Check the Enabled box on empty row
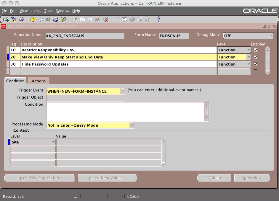This screenshot has height=201, width=279. coord(256,71)
